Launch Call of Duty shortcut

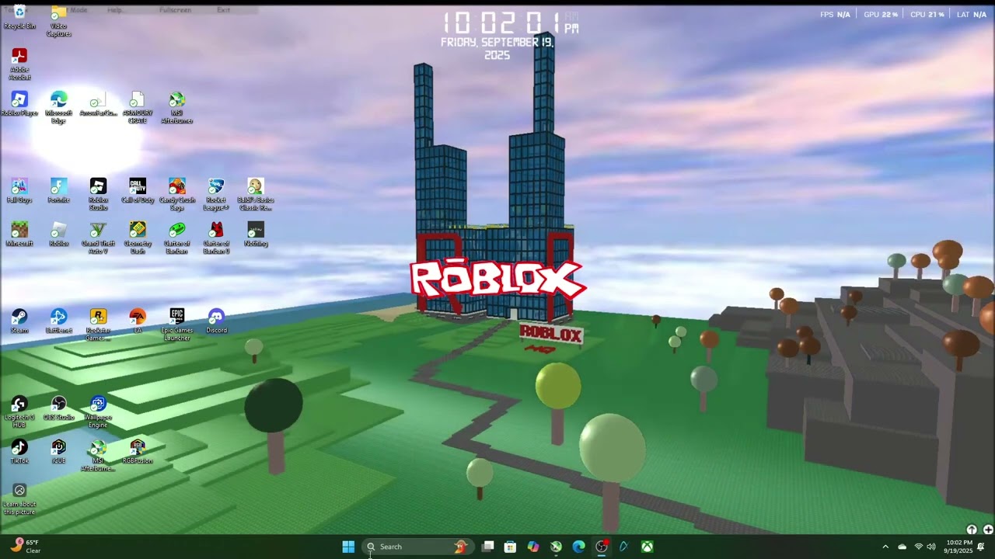click(138, 191)
